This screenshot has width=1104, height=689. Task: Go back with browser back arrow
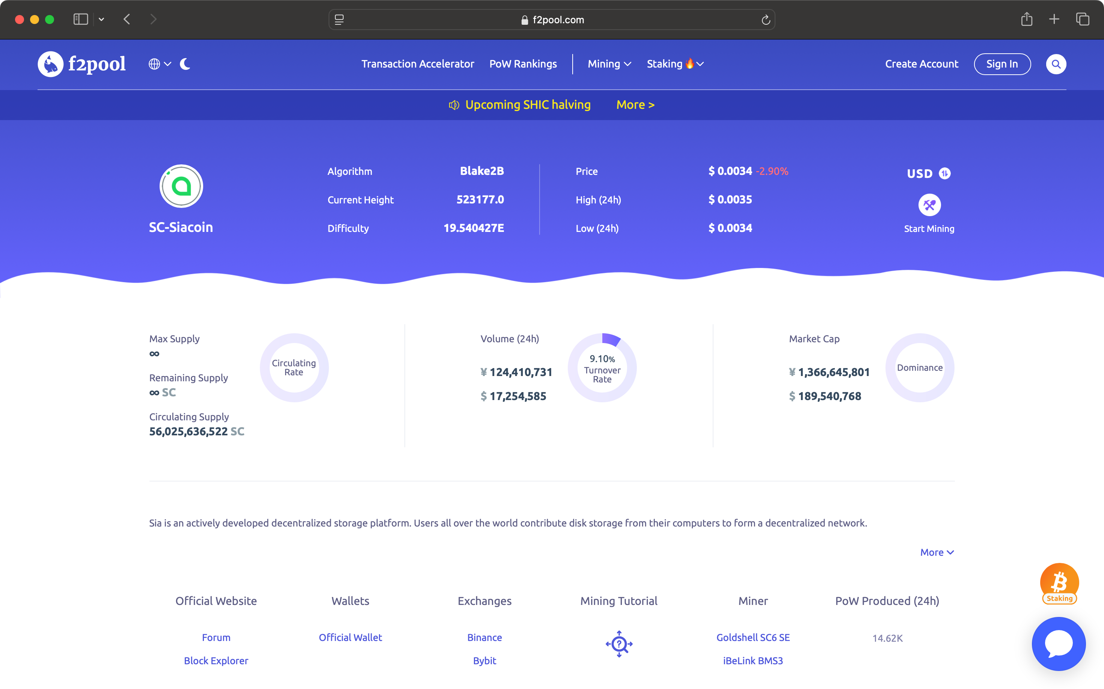(x=127, y=19)
